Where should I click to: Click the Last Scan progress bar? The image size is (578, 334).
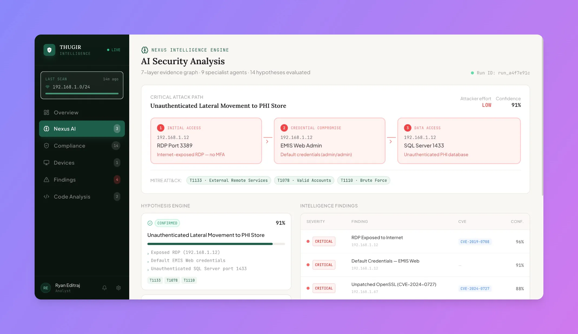82,93
